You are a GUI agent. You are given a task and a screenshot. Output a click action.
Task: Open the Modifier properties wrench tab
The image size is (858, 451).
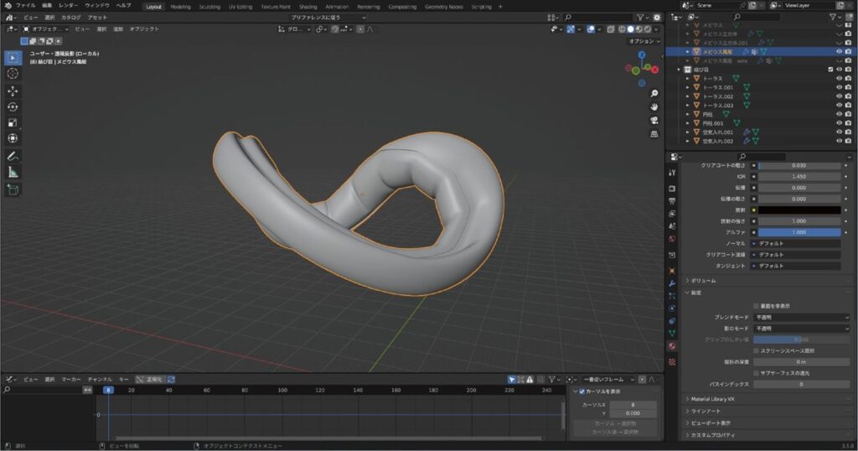(672, 283)
